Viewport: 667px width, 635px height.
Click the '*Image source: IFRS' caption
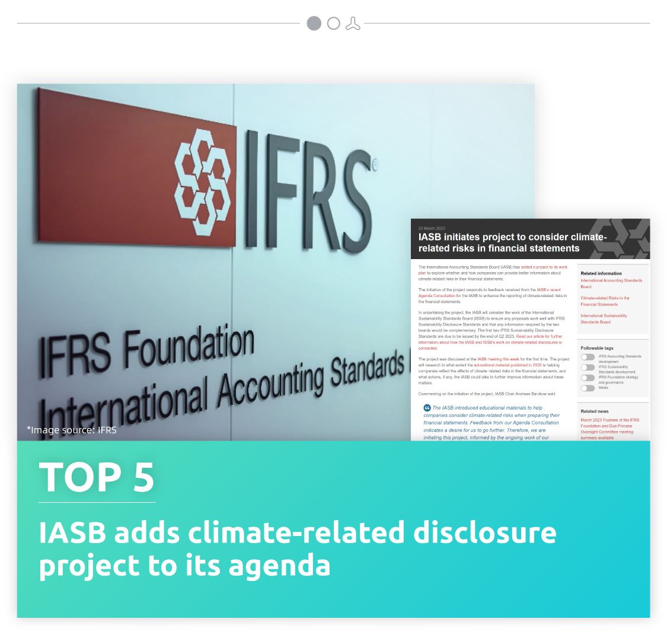point(72,430)
